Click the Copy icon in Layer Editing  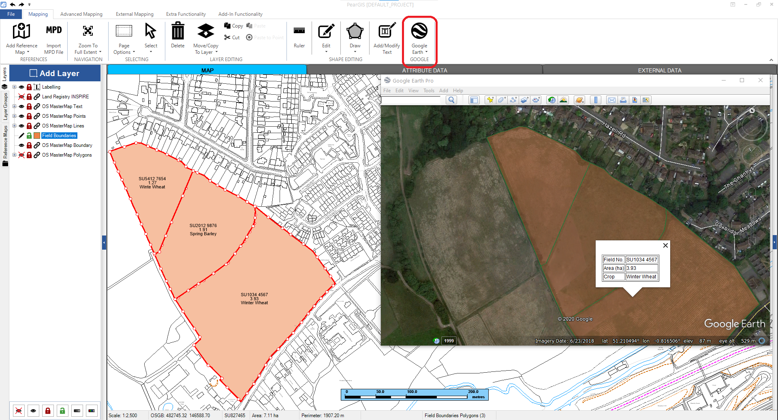(227, 25)
